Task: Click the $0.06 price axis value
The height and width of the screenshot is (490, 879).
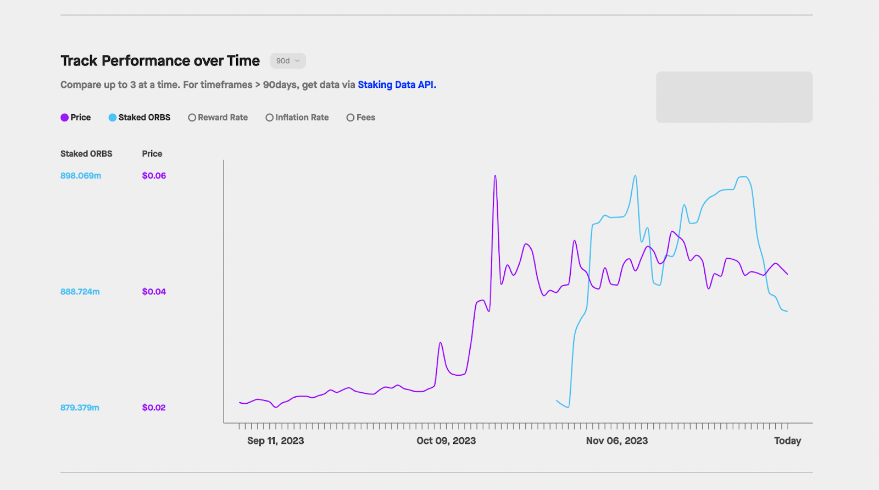Action: tap(154, 176)
